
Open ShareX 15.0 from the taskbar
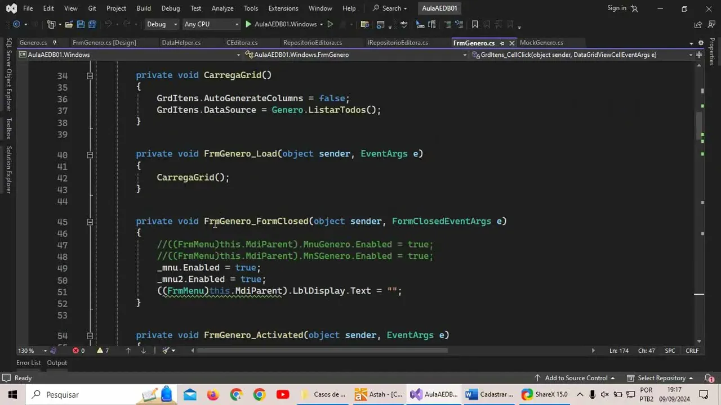pyautogui.click(x=544, y=394)
